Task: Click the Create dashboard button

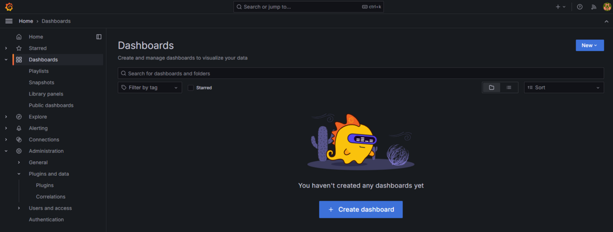Action: 361,210
